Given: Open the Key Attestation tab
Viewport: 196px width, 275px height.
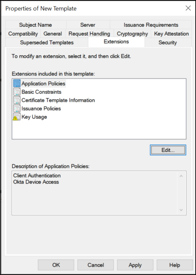Looking at the screenshot, I should 172,34.
